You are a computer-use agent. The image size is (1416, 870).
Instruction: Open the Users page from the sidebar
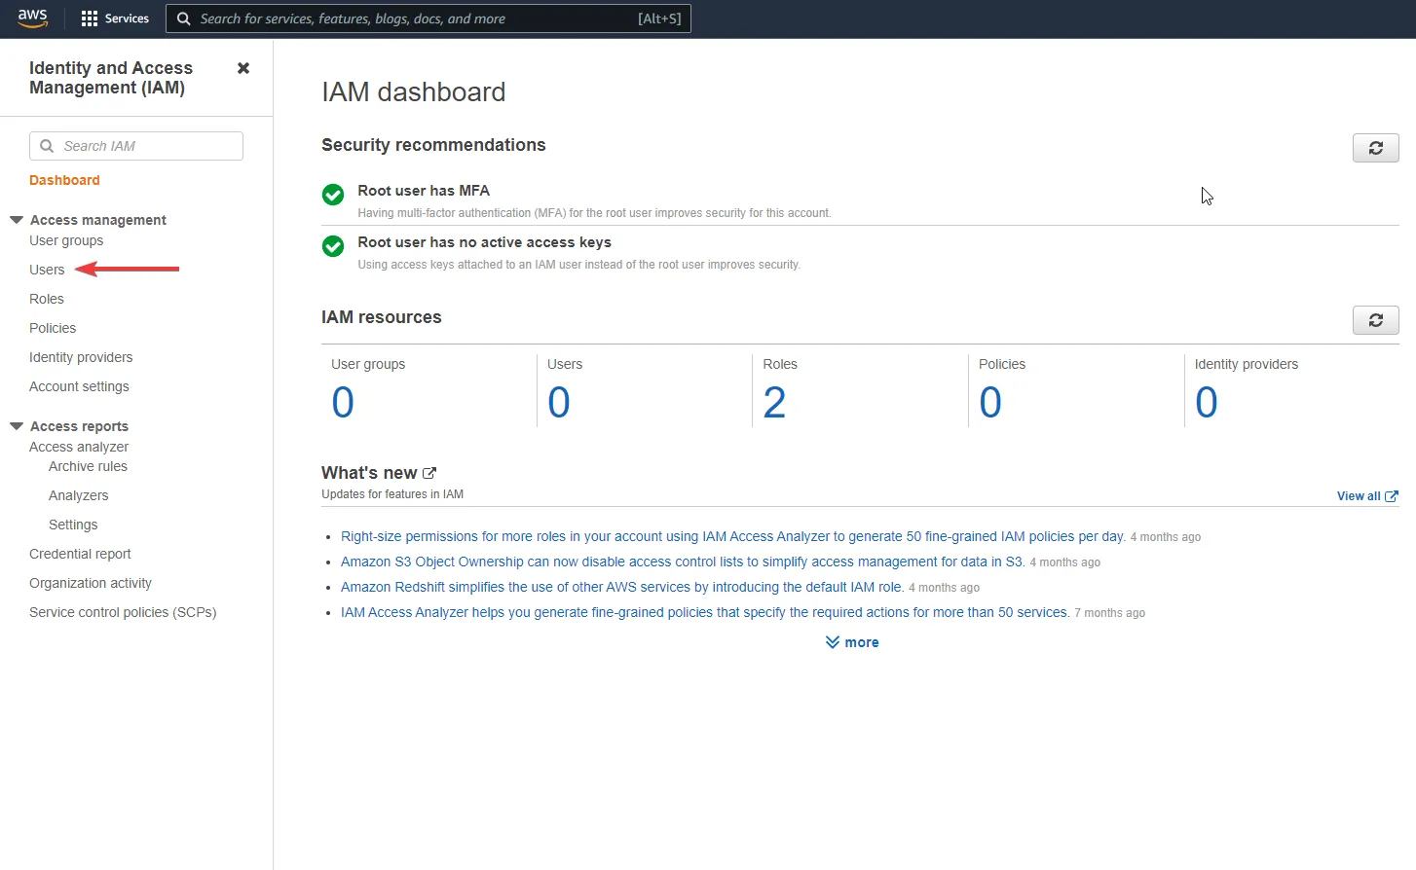pyautogui.click(x=47, y=270)
